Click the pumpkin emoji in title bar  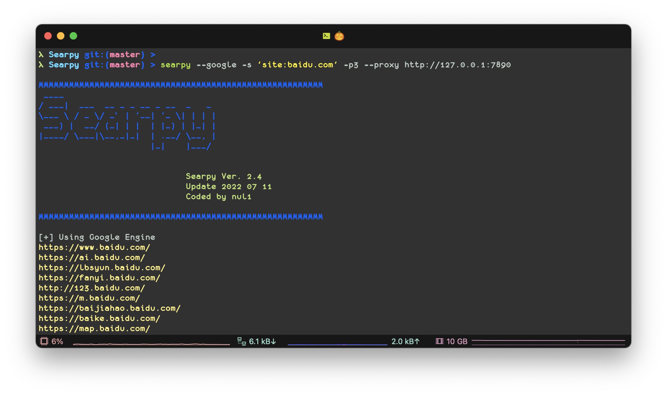[x=339, y=36]
